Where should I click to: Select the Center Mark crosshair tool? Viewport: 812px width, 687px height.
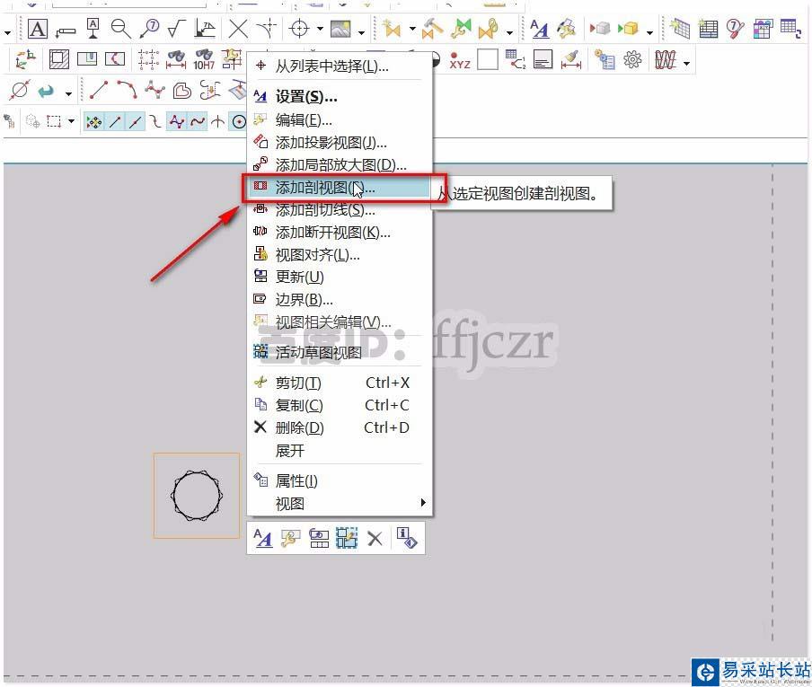coord(299,29)
